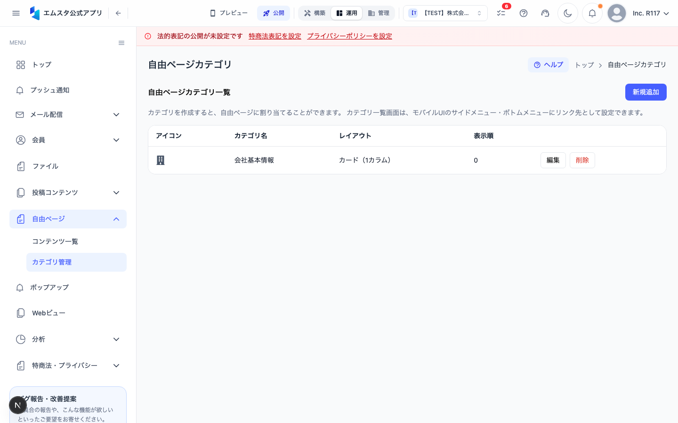This screenshot has width=678, height=423.
Task: Click the user avatar icon
Action: [617, 13]
